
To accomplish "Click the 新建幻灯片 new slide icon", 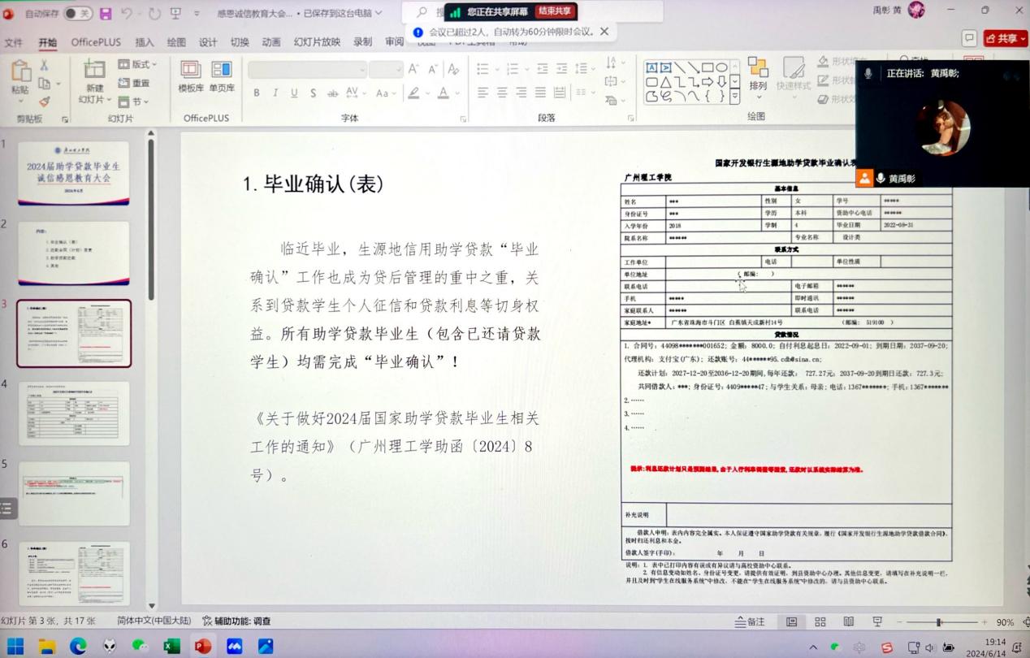I will pyautogui.click(x=94, y=71).
